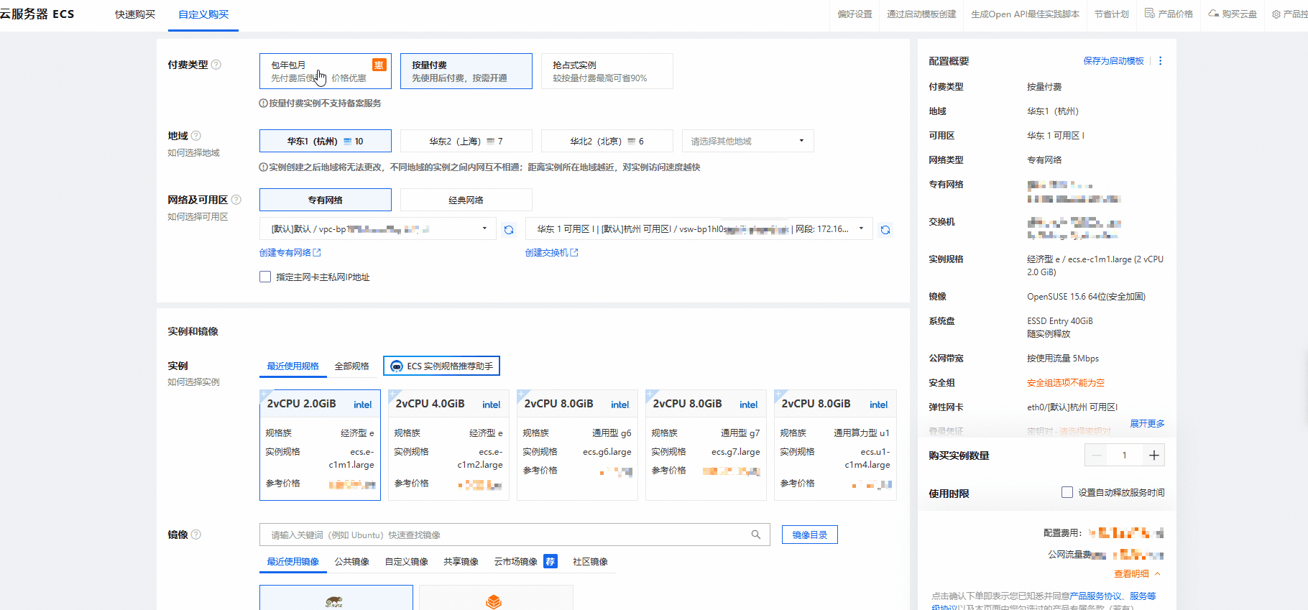The width and height of the screenshot is (1308, 610).
Task: Refresh the VPC list with the refresh icon
Action: tap(509, 230)
